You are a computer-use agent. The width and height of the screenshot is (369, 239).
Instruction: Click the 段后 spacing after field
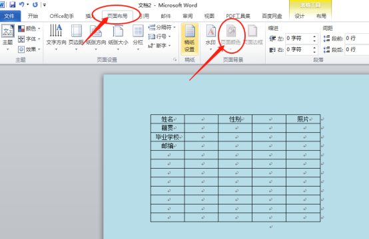click(x=357, y=50)
